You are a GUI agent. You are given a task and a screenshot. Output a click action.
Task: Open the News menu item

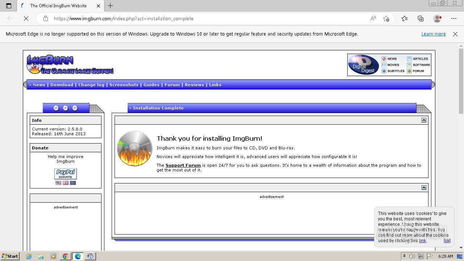tap(39, 85)
